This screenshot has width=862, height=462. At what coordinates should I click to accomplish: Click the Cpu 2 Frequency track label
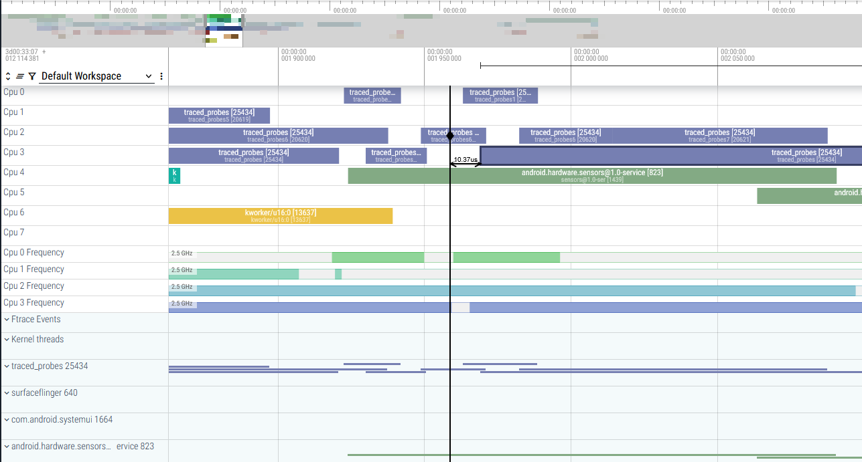[x=33, y=286]
